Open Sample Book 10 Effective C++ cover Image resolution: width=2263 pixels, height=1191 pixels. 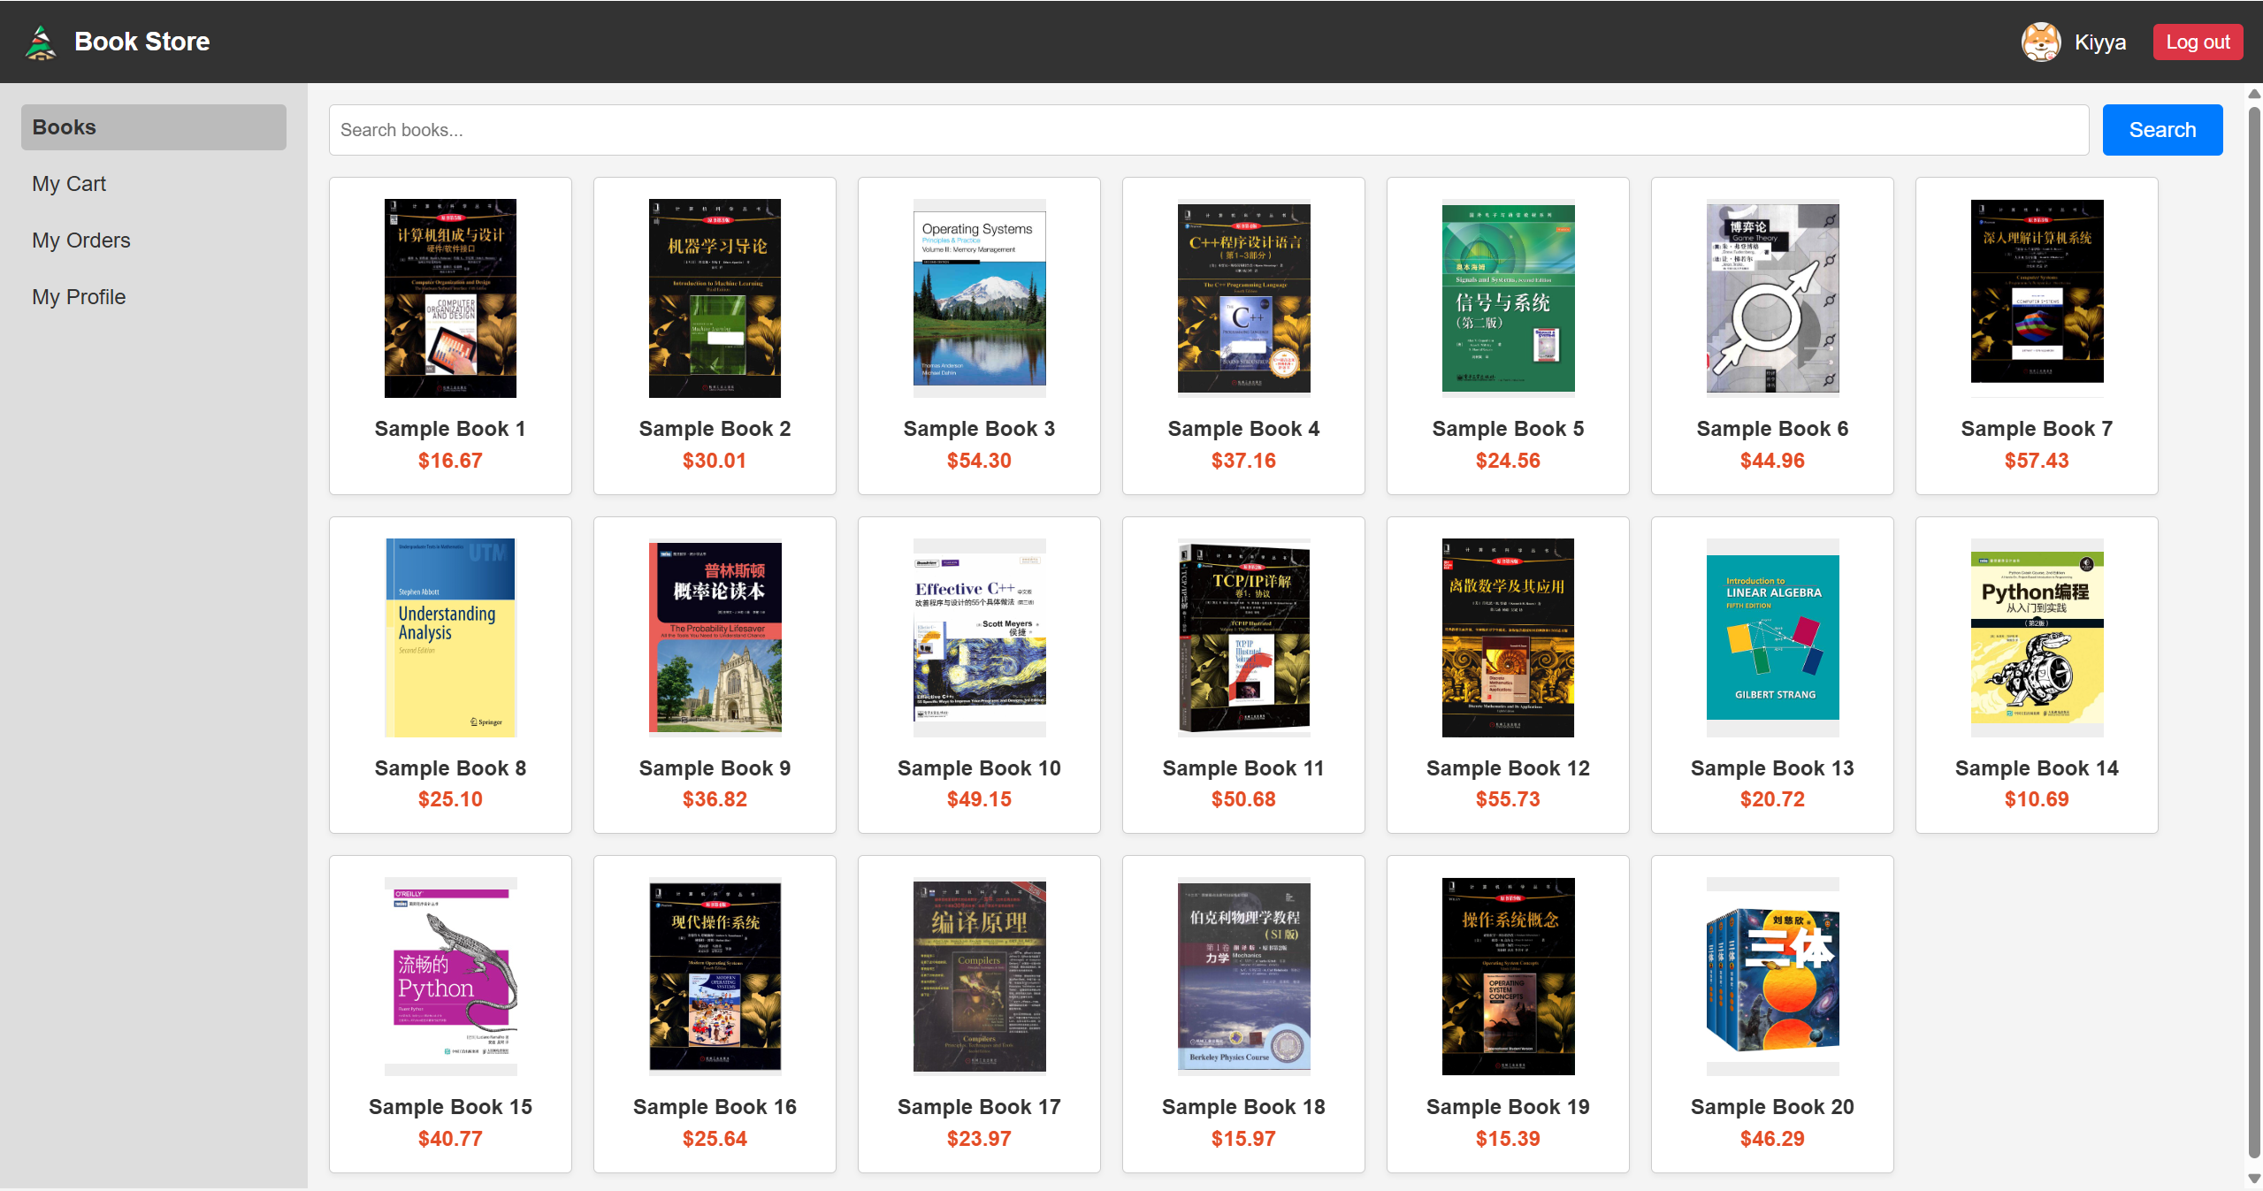click(x=978, y=637)
